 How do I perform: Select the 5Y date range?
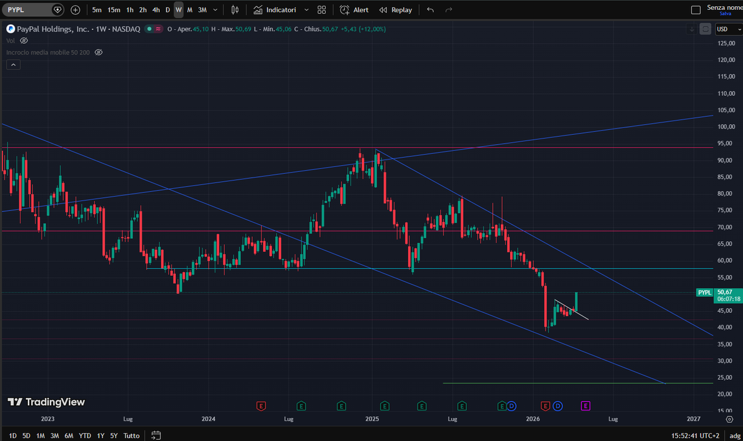(114, 435)
